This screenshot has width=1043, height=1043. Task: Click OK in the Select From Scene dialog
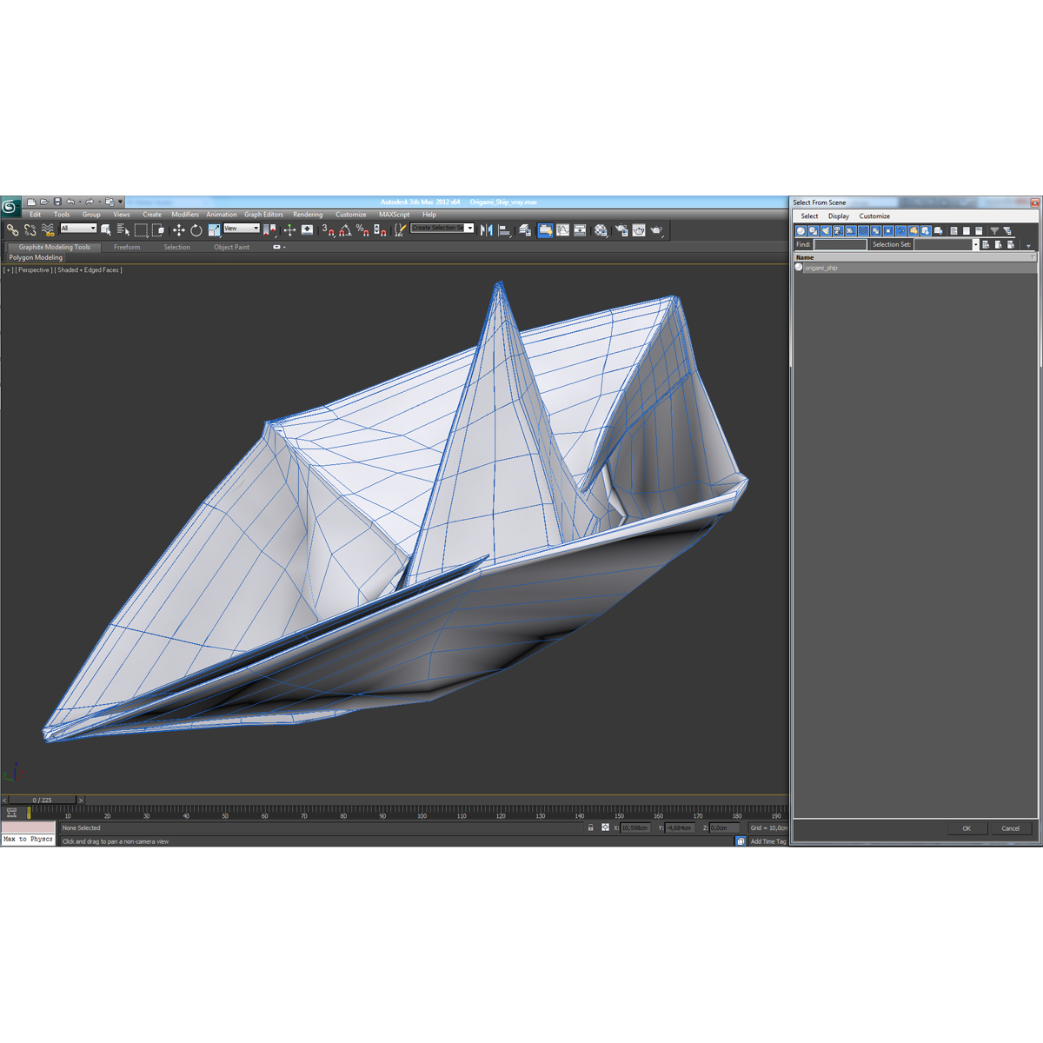pos(967,827)
